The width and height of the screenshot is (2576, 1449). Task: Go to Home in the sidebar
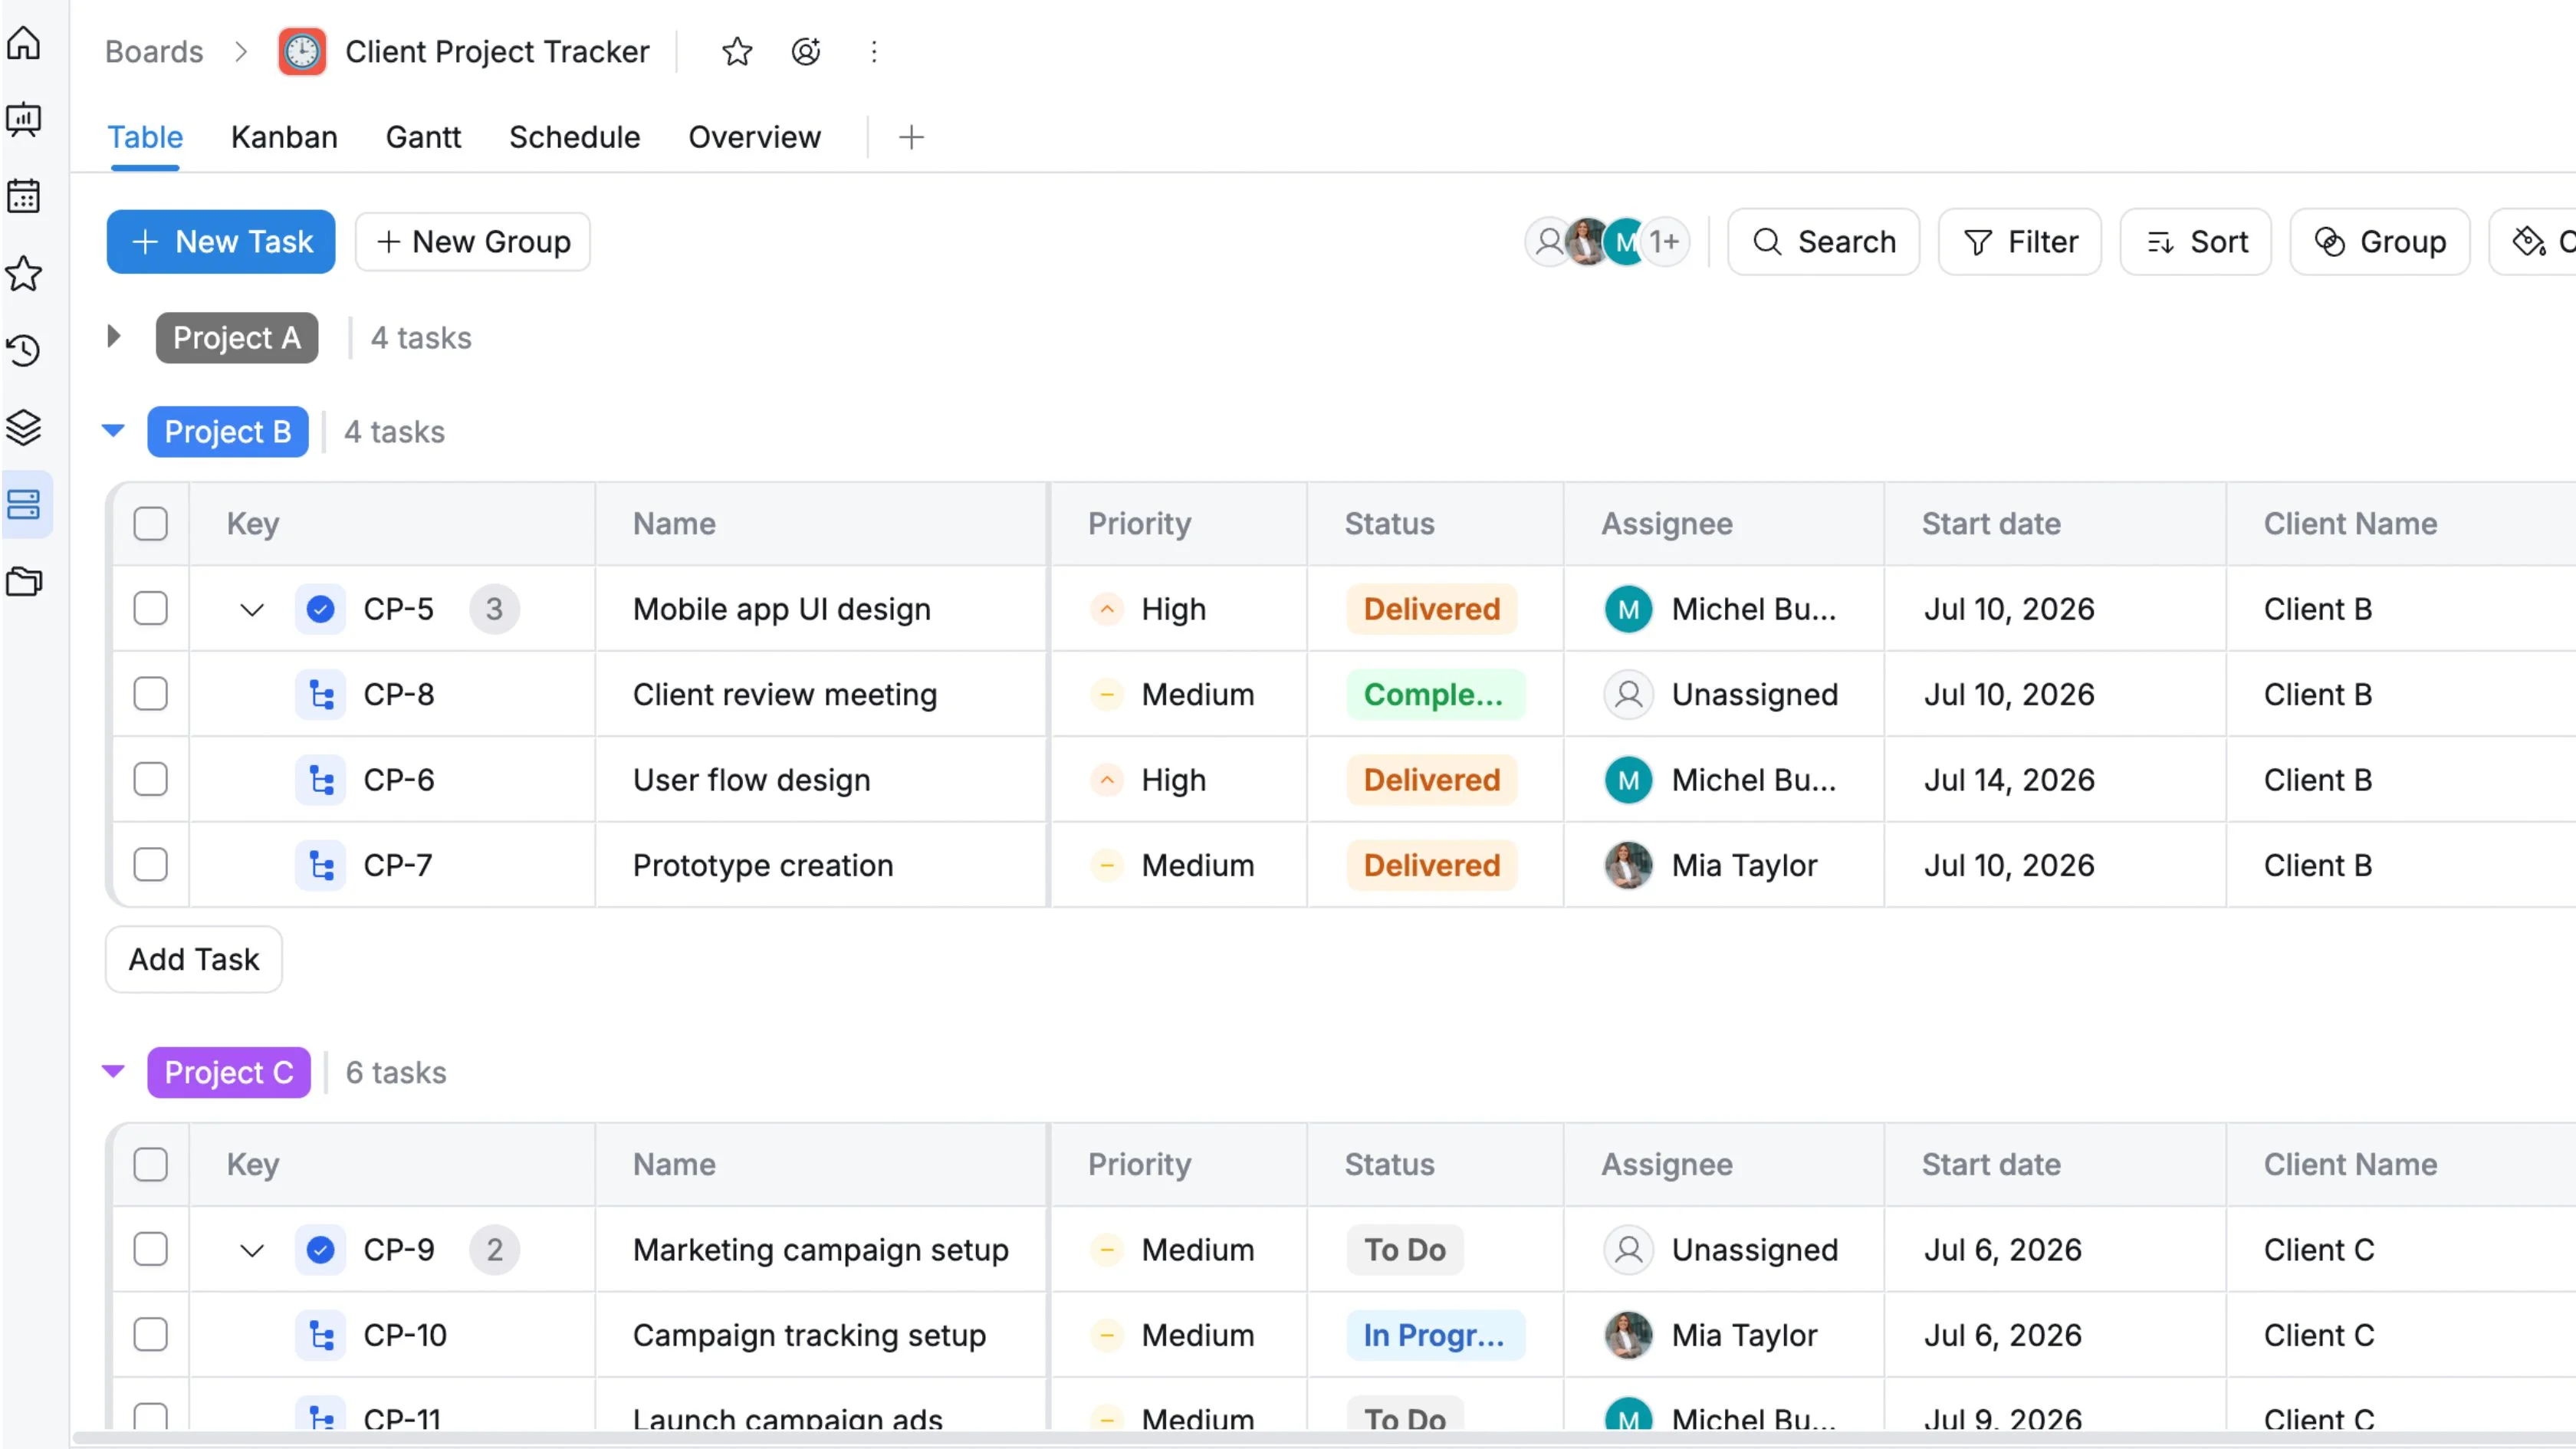pos(24,43)
